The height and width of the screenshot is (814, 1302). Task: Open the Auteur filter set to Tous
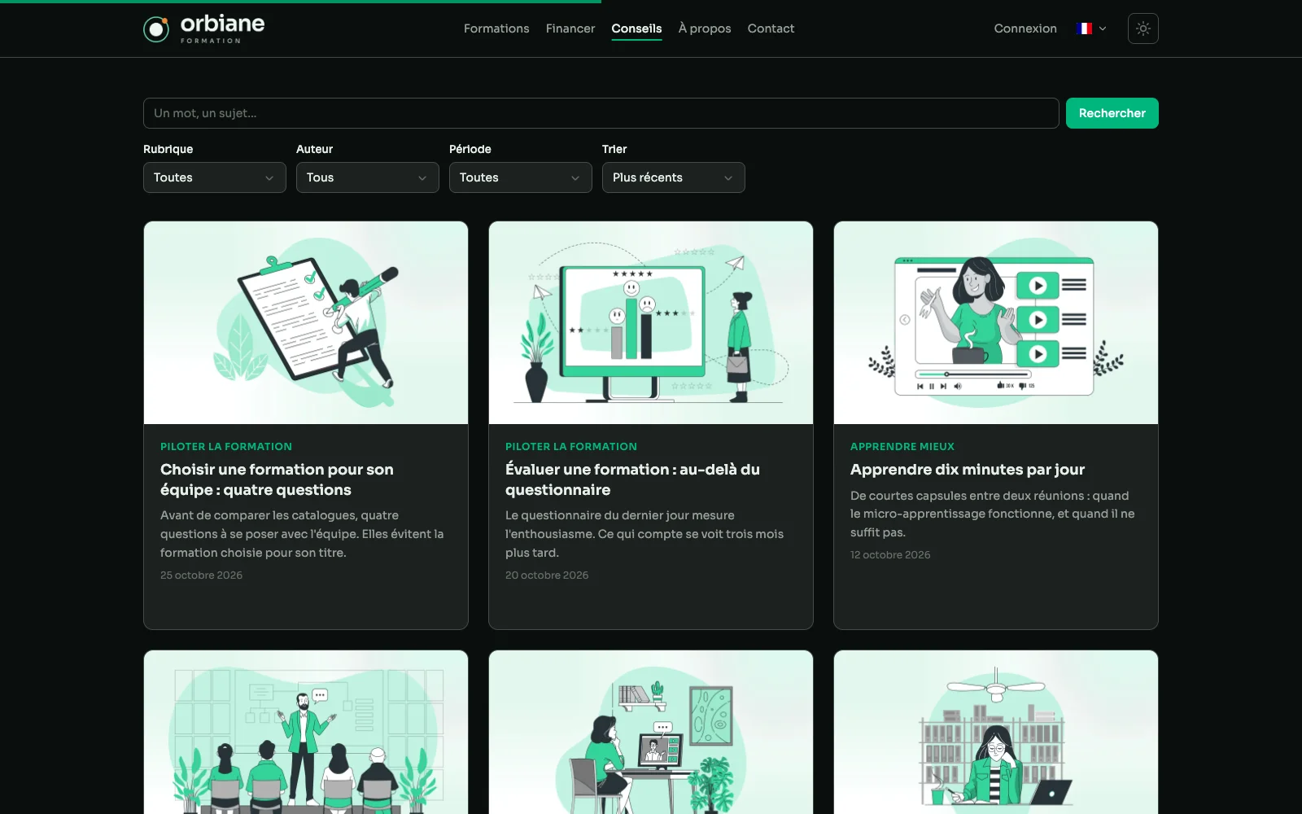[368, 177]
